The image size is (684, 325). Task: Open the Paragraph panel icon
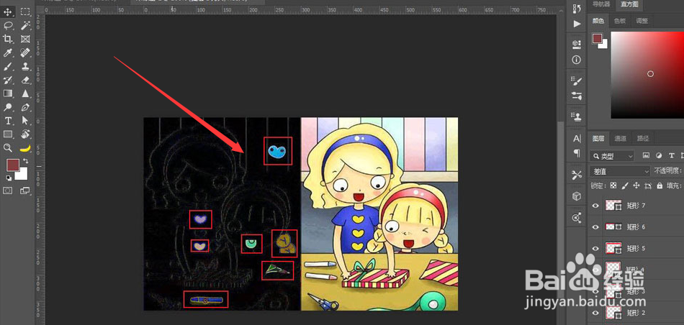click(x=577, y=153)
